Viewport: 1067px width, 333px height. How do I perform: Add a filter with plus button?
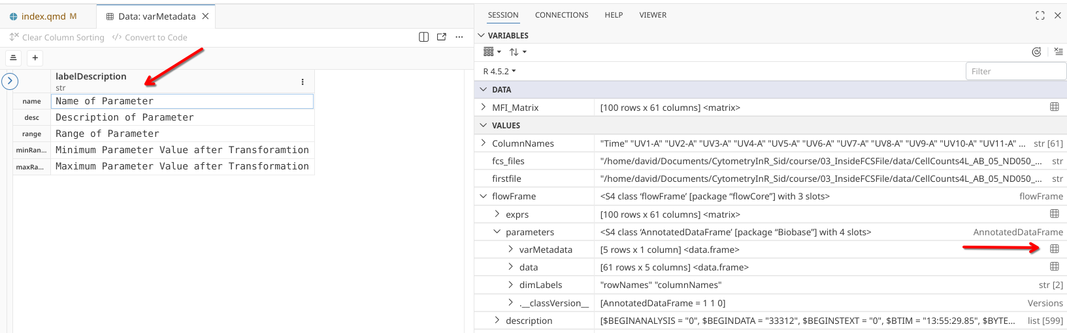point(35,58)
